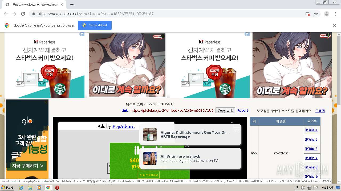Open Windows Media Player from taskbar
This screenshot has height=191, width=341.
pyautogui.click(x=39, y=188)
